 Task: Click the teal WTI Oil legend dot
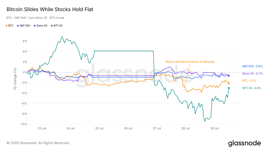52,26
